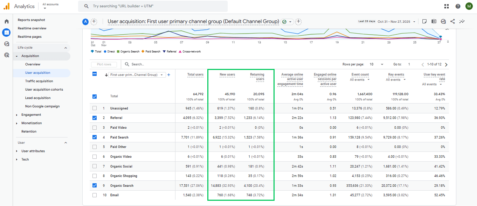
Task: Tick the Email row checkbox
Action: (x=95, y=195)
